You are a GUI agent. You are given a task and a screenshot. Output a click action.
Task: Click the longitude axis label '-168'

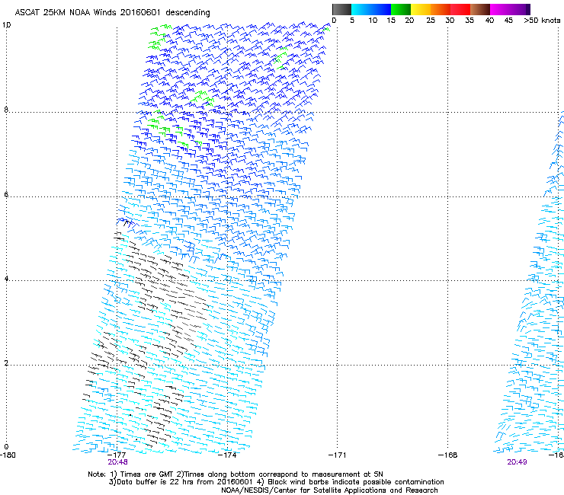(x=448, y=455)
